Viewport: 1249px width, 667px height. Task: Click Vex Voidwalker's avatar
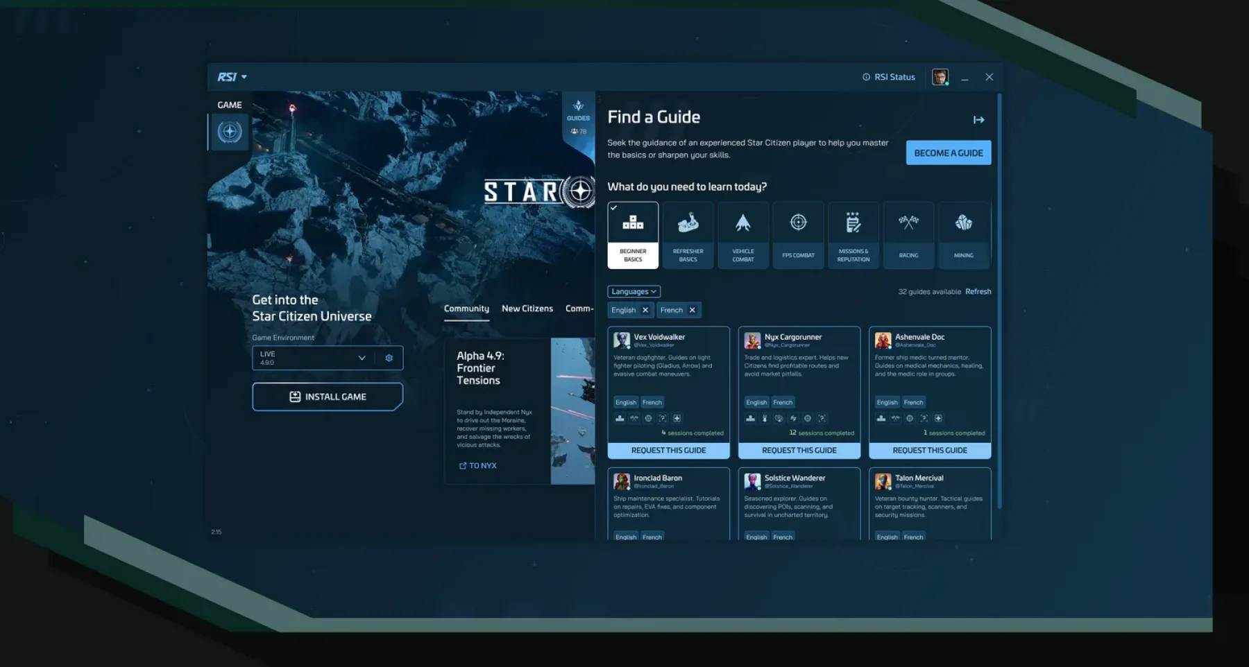pyautogui.click(x=622, y=340)
